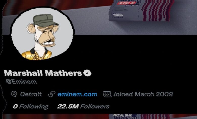Image resolution: width=197 pixels, height=119 pixels.
Task: Click the dripping stripes in bottom banner
Action: (155, 116)
